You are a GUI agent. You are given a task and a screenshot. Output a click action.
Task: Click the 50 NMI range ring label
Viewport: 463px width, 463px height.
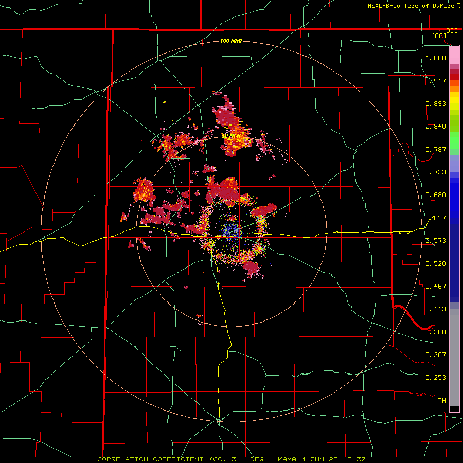(231, 136)
